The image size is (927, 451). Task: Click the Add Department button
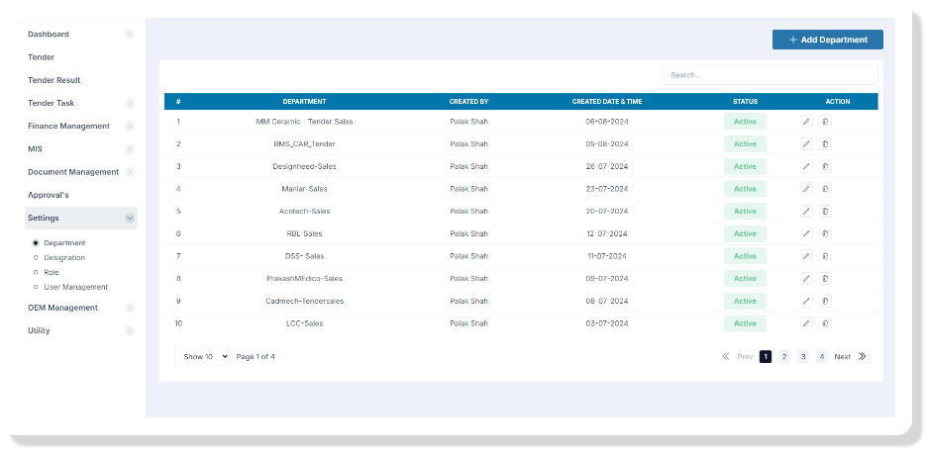click(x=827, y=40)
